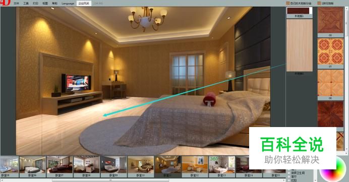This screenshot has height=182, width=349.
Task: Load the 卧室10 scene thumbnail
Action: [x=141, y=166]
